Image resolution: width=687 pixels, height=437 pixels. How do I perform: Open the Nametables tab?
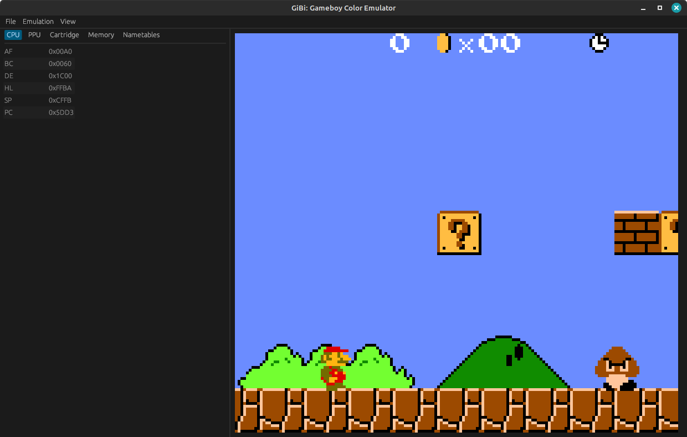point(141,34)
